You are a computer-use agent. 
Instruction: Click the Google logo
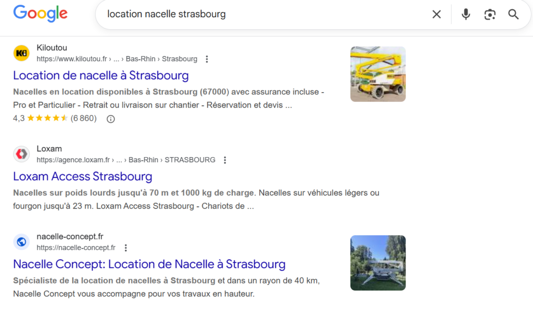[40, 14]
